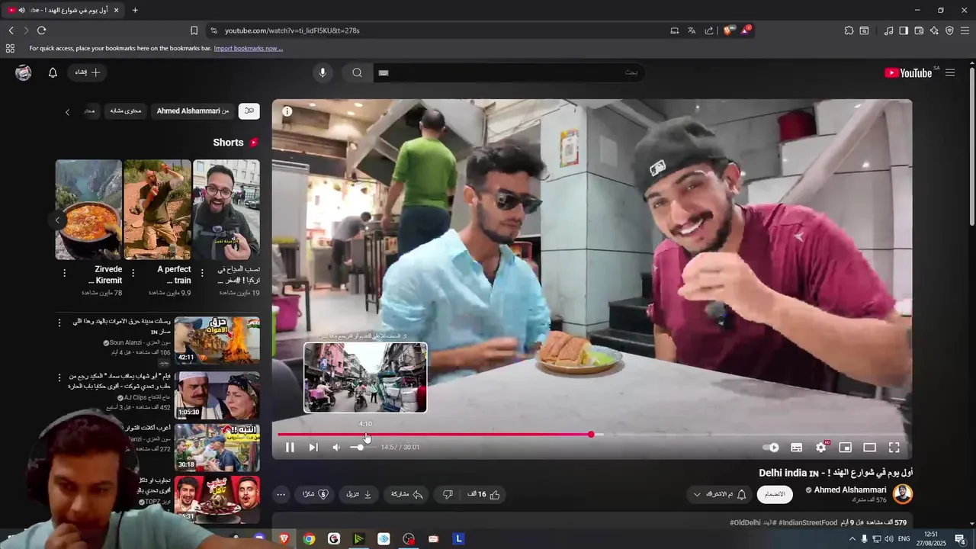Screen dimensions: 976x549
Task: Open the Brave Wallet icon
Action: point(919,30)
